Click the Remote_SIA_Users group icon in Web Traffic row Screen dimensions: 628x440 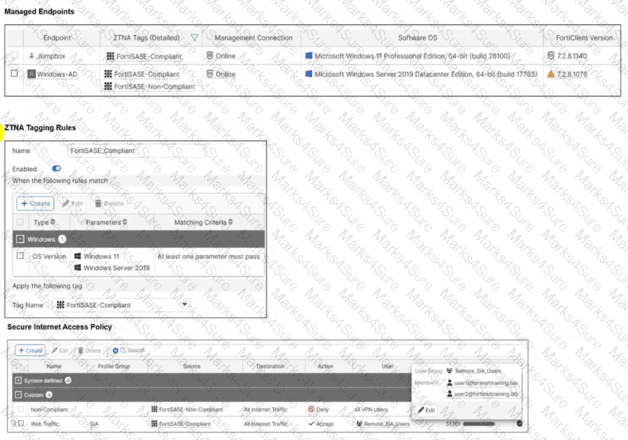click(359, 424)
